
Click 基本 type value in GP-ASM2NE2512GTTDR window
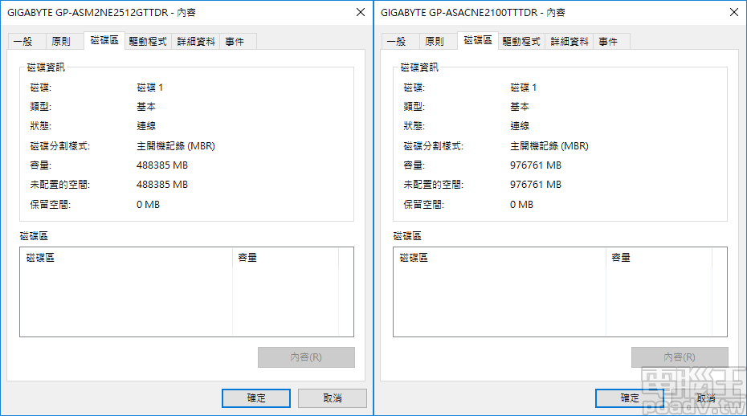(146, 107)
